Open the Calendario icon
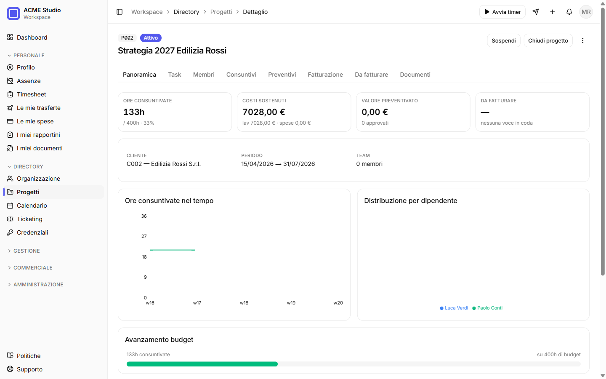 pyautogui.click(x=10, y=206)
